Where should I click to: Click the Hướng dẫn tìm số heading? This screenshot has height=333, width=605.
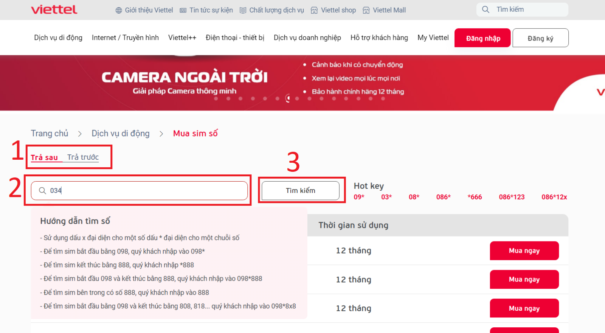[x=75, y=221]
